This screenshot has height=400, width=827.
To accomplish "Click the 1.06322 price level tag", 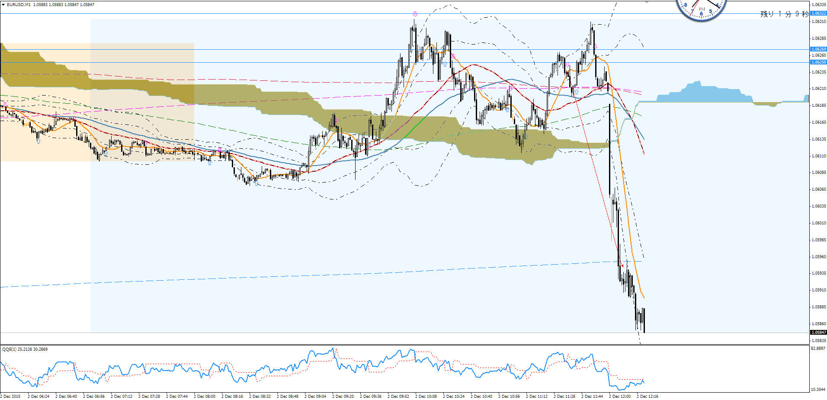I will (818, 13).
